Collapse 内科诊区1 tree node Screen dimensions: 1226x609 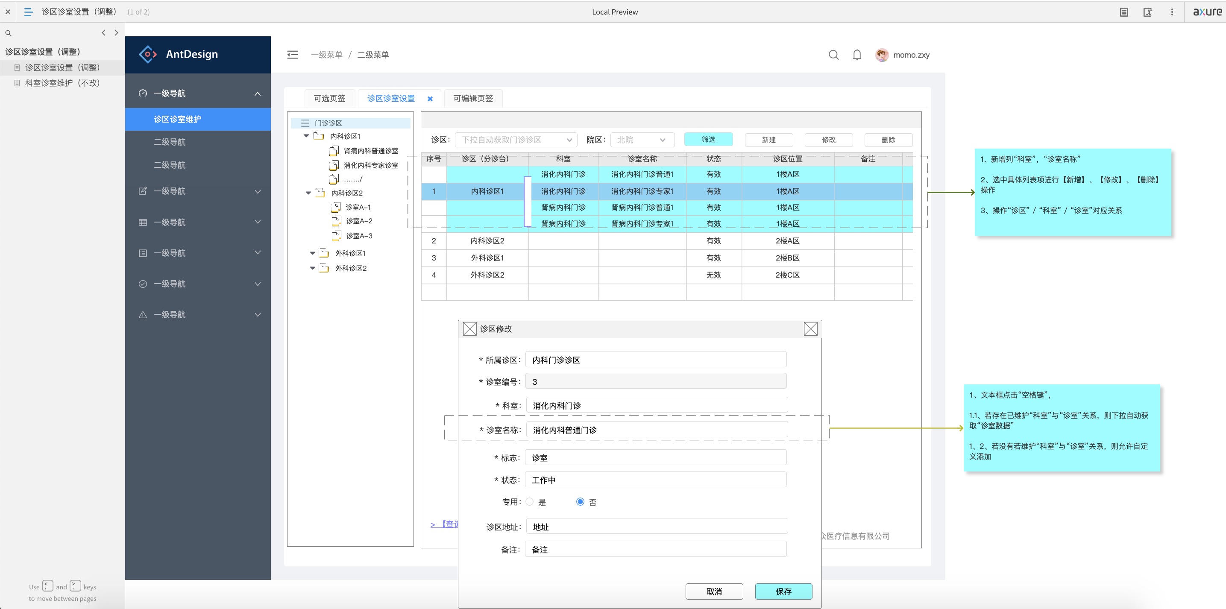tap(306, 136)
